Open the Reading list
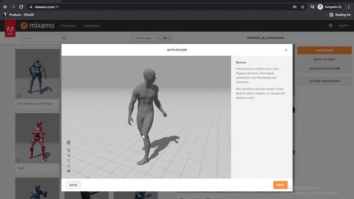Viewport: 354px width, 199px height. coord(340,15)
